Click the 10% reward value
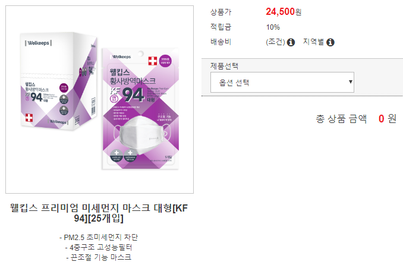403x265 pixels. [x=273, y=27]
